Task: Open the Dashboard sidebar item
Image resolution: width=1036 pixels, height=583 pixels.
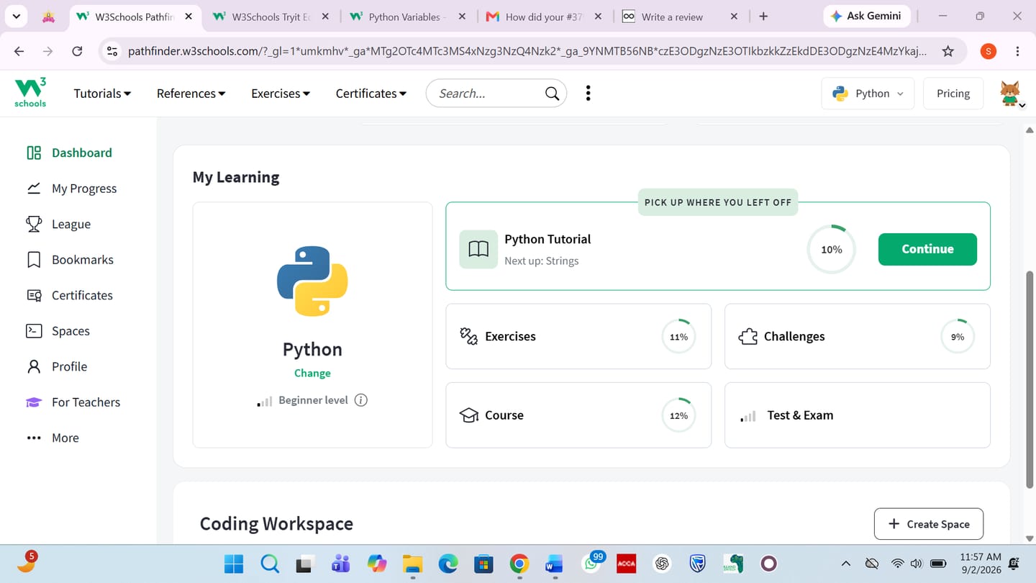Action: click(x=69, y=153)
